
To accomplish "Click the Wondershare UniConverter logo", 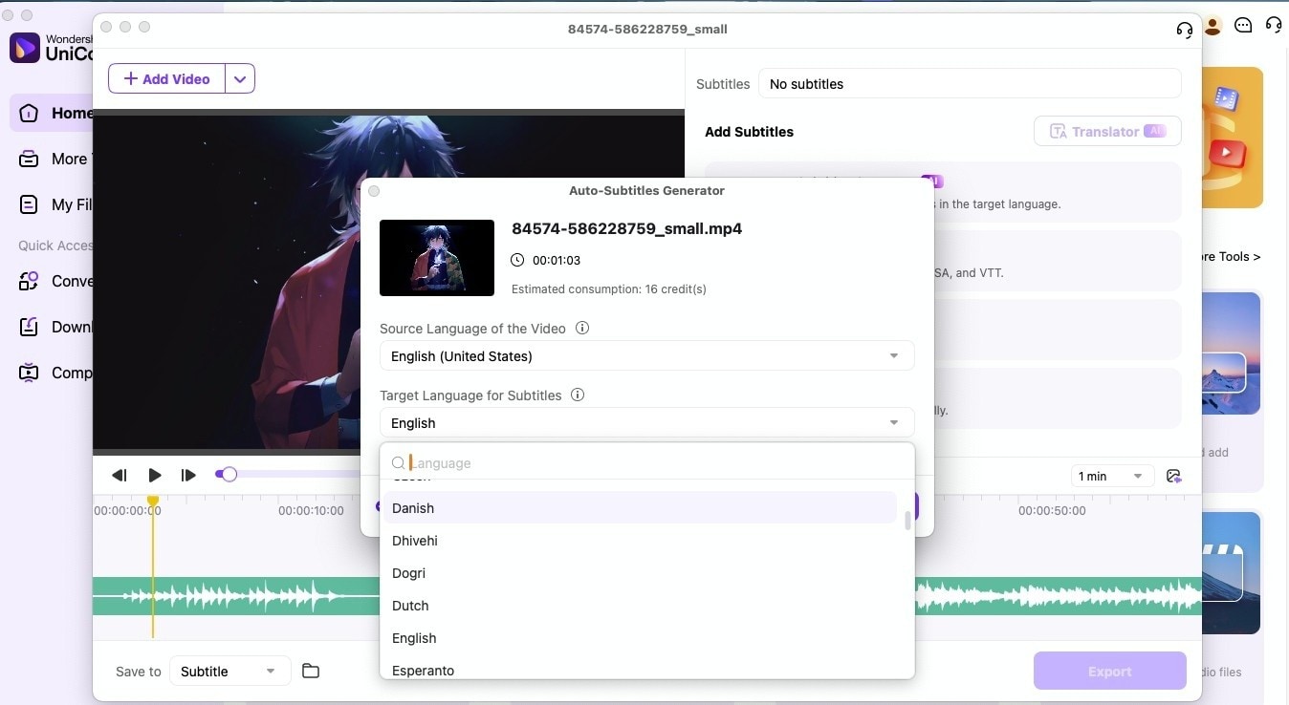I will pyautogui.click(x=25, y=48).
